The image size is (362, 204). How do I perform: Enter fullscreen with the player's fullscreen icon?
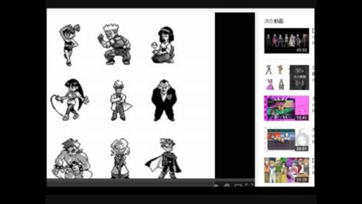pyautogui.click(x=249, y=185)
